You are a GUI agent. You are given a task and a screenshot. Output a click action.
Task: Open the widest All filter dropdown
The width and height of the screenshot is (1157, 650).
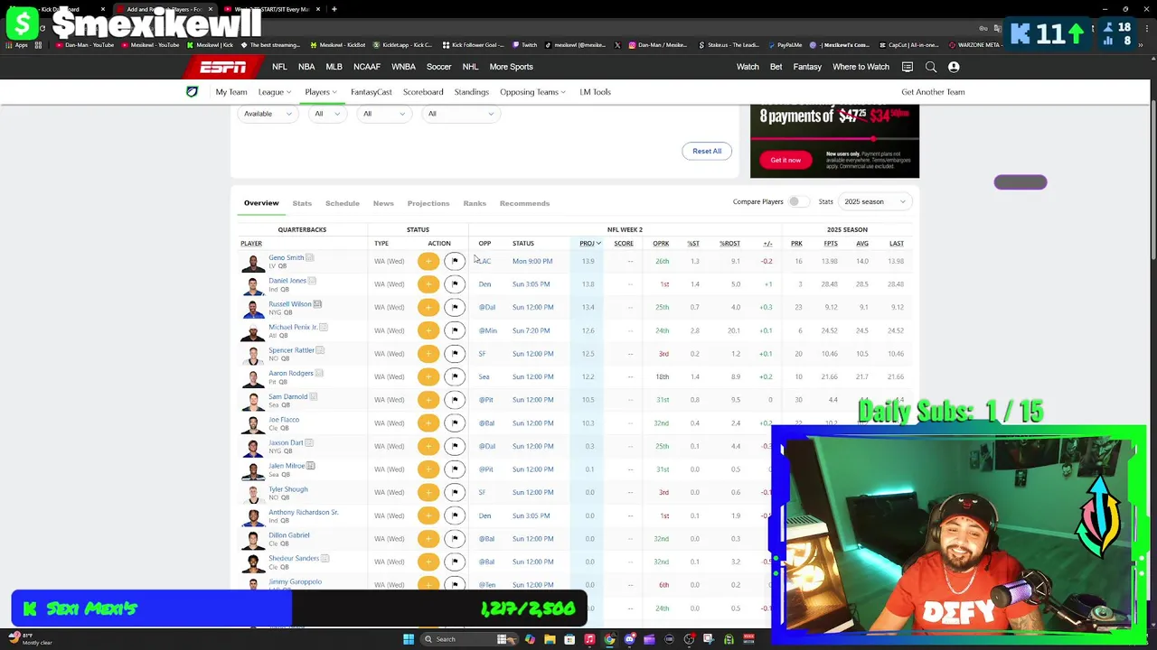(460, 114)
